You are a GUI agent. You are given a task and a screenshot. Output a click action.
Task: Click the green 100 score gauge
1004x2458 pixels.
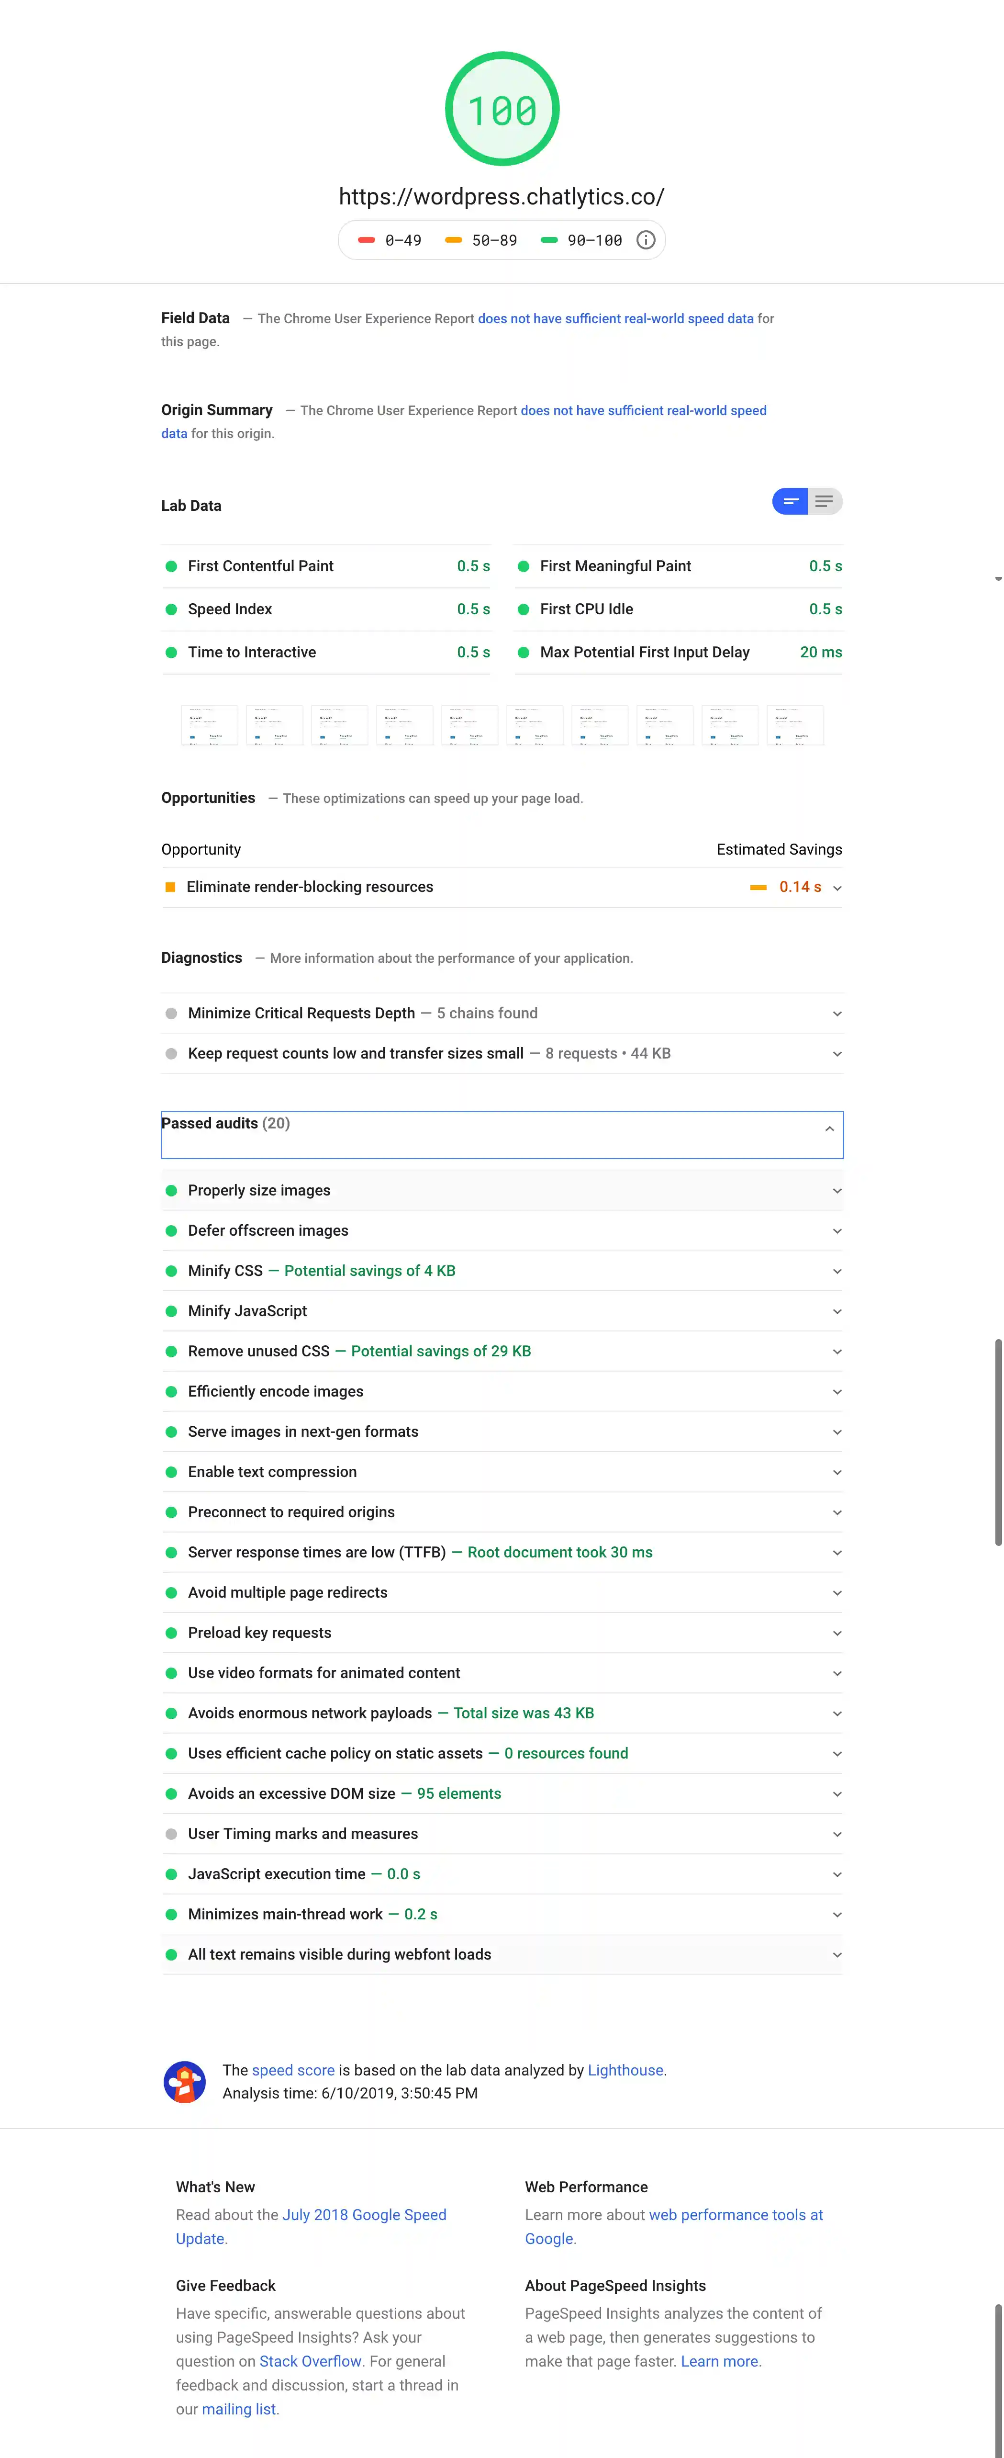click(502, 108)
